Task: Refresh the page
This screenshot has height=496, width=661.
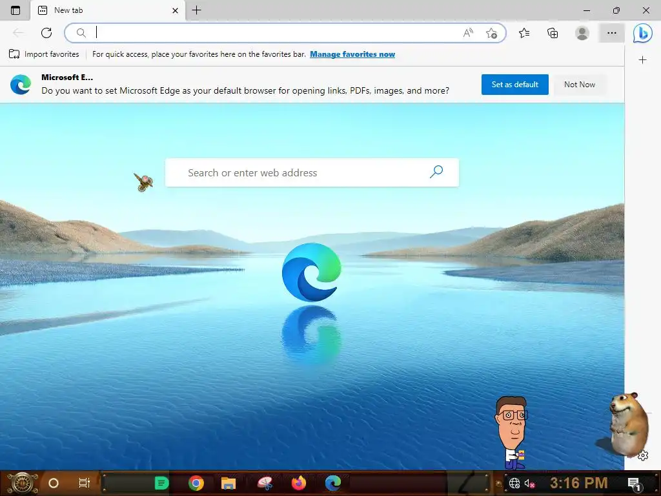Action: point(46,33)
